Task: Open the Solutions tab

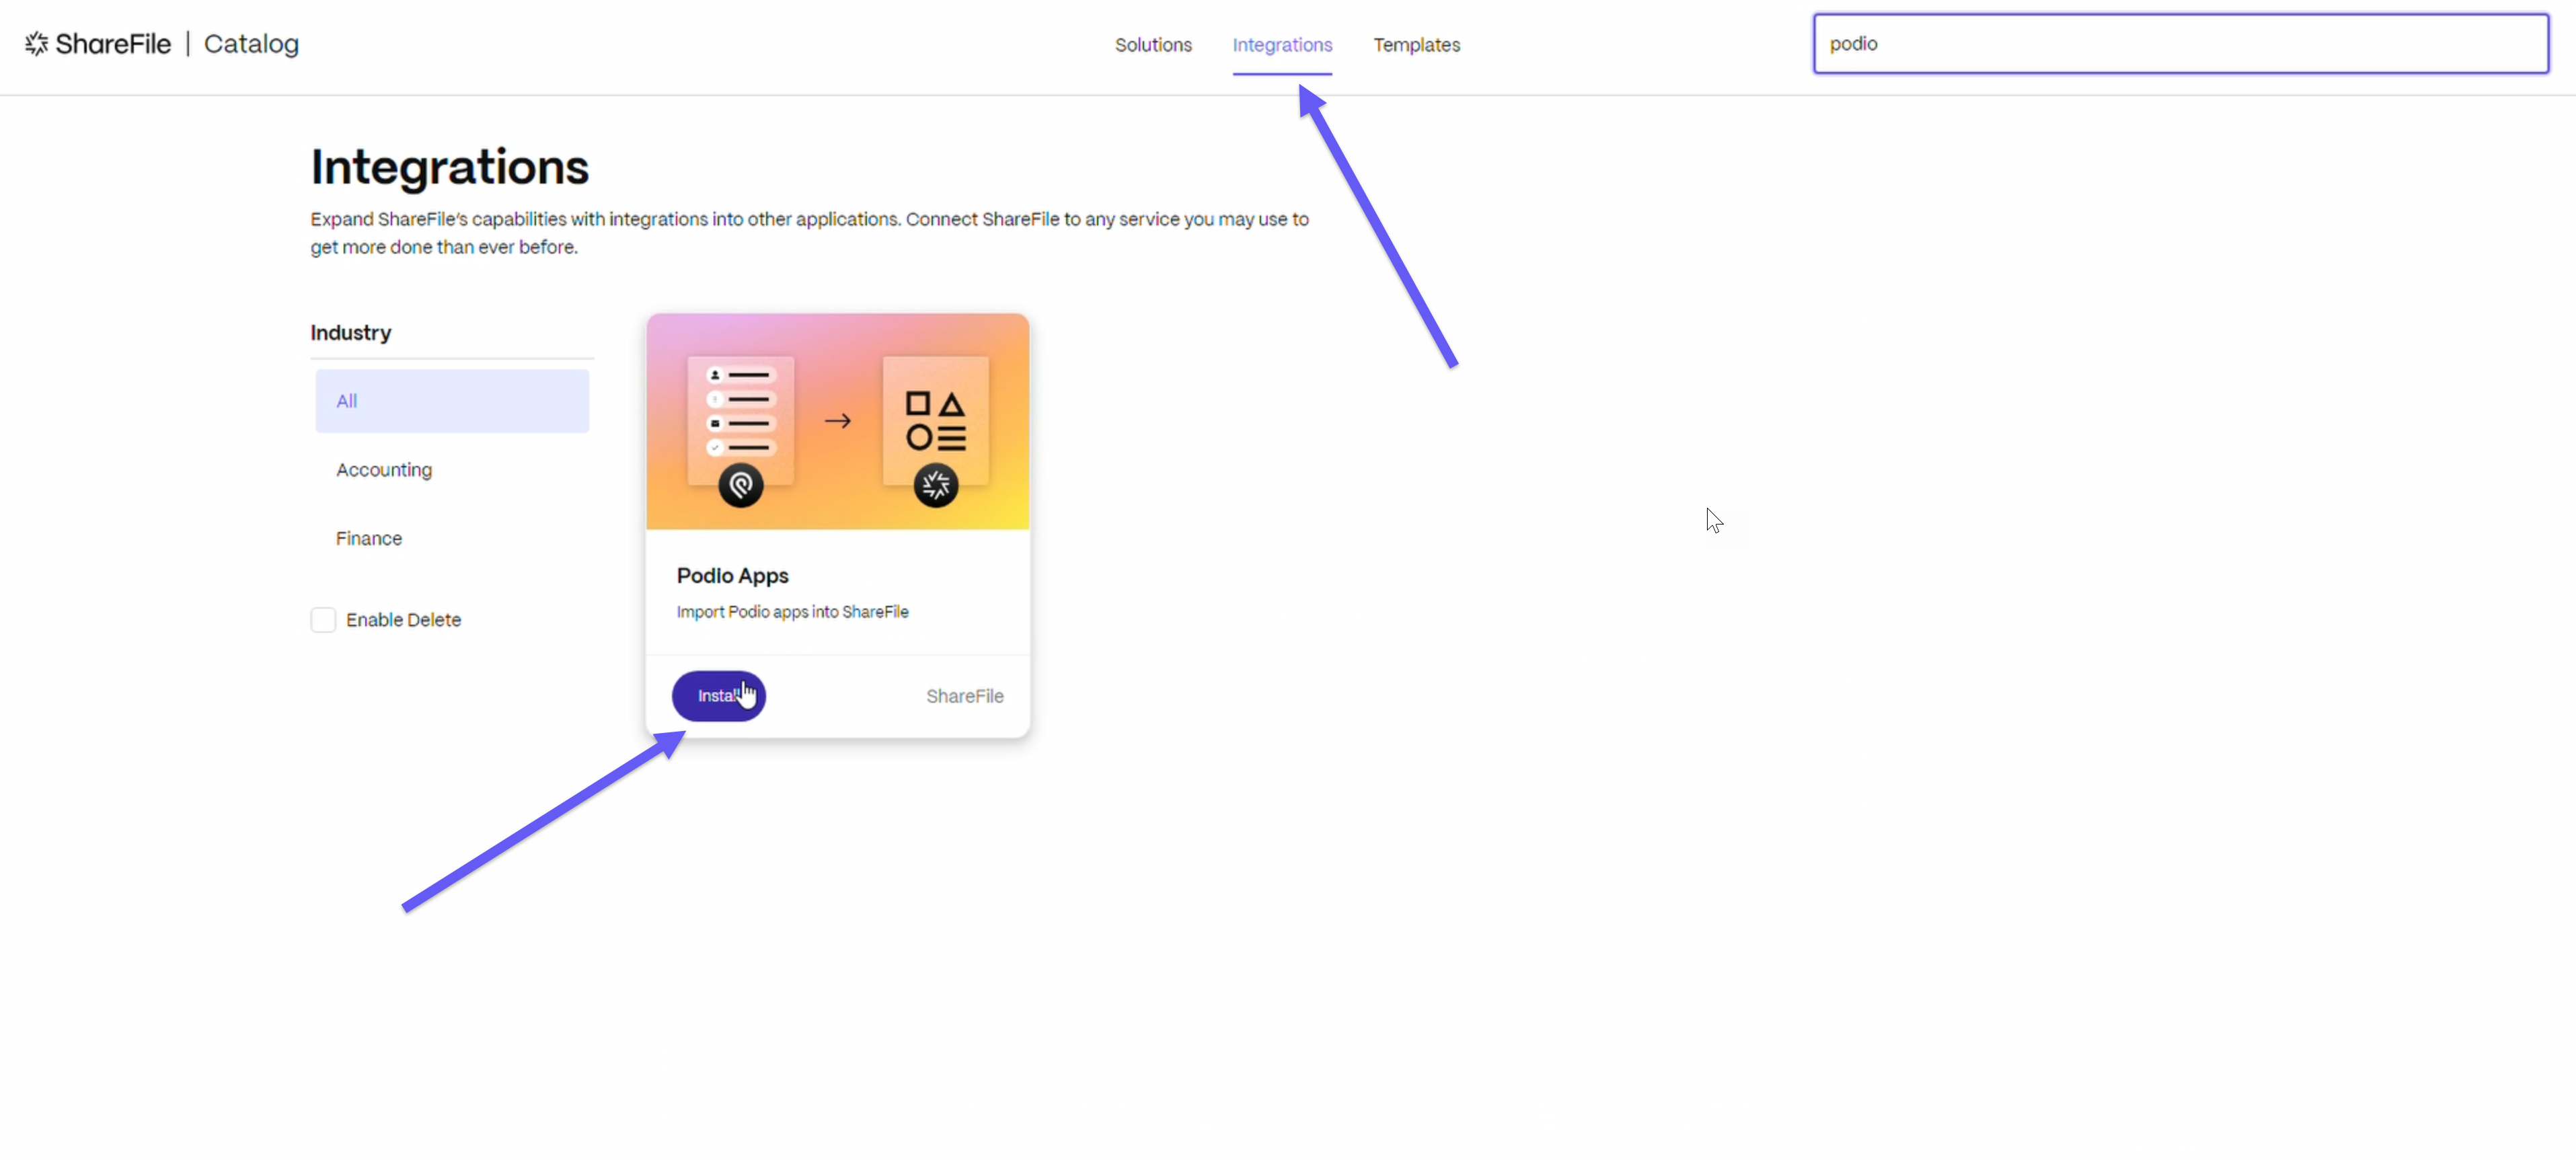Action: click(1153, 45)
